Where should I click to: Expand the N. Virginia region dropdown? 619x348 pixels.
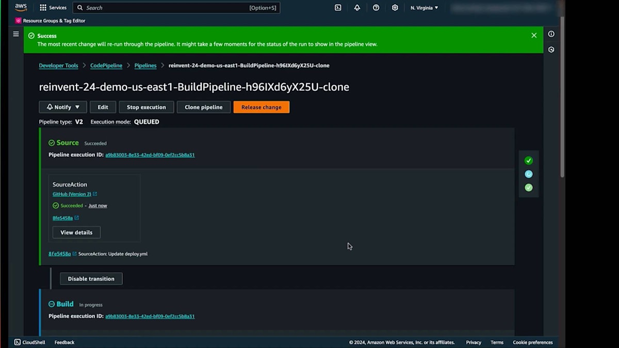[424, 8]
